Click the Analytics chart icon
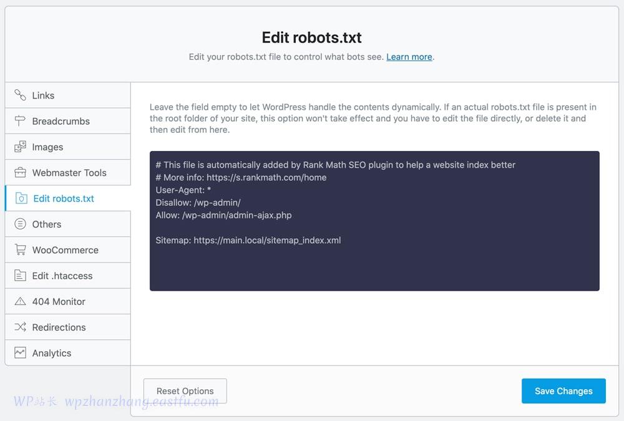This screenshot has width=624, height=421. [x=20, y=352]
